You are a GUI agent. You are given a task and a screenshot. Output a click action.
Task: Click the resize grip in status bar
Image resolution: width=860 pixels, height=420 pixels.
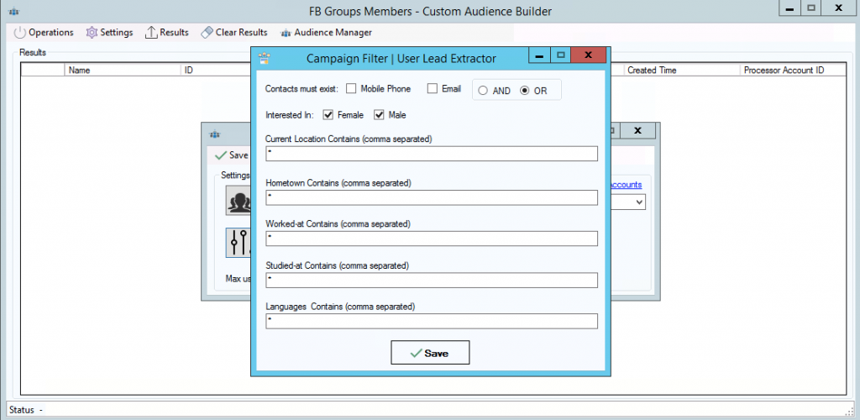[850, 411]
